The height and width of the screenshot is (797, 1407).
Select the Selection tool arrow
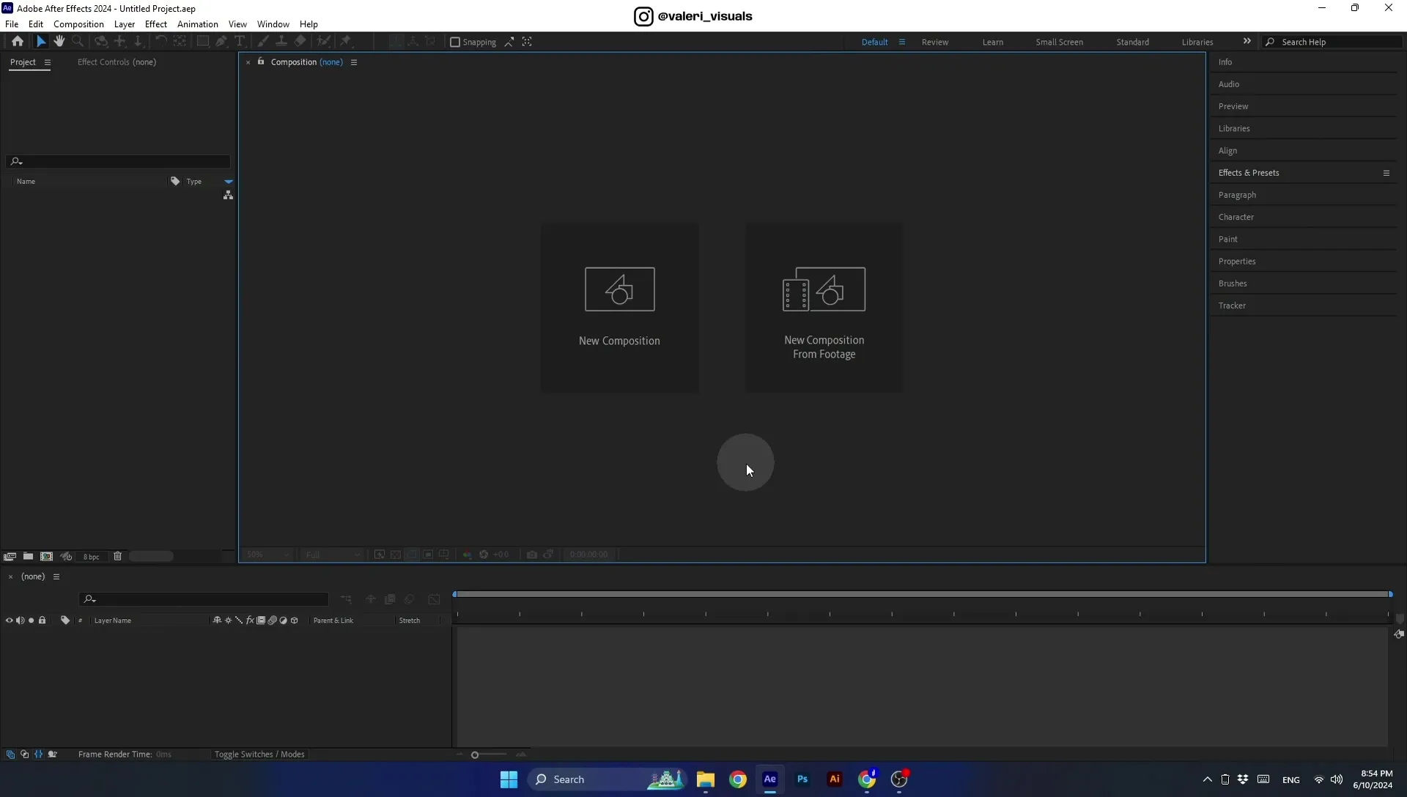coord(41,42)
